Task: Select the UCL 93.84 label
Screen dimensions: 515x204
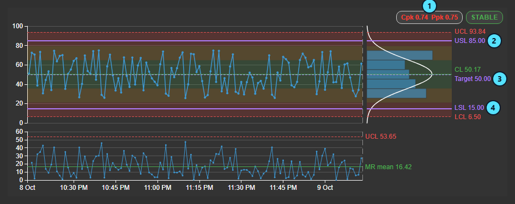Action: click(470, 32)
